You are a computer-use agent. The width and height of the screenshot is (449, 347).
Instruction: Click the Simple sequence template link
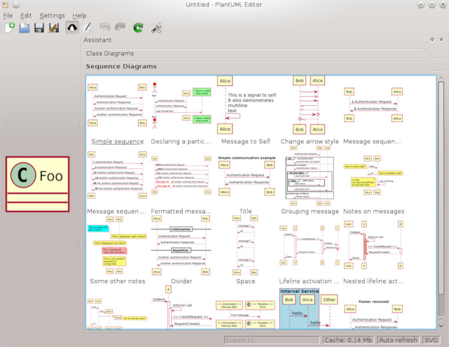click(117, 142)
